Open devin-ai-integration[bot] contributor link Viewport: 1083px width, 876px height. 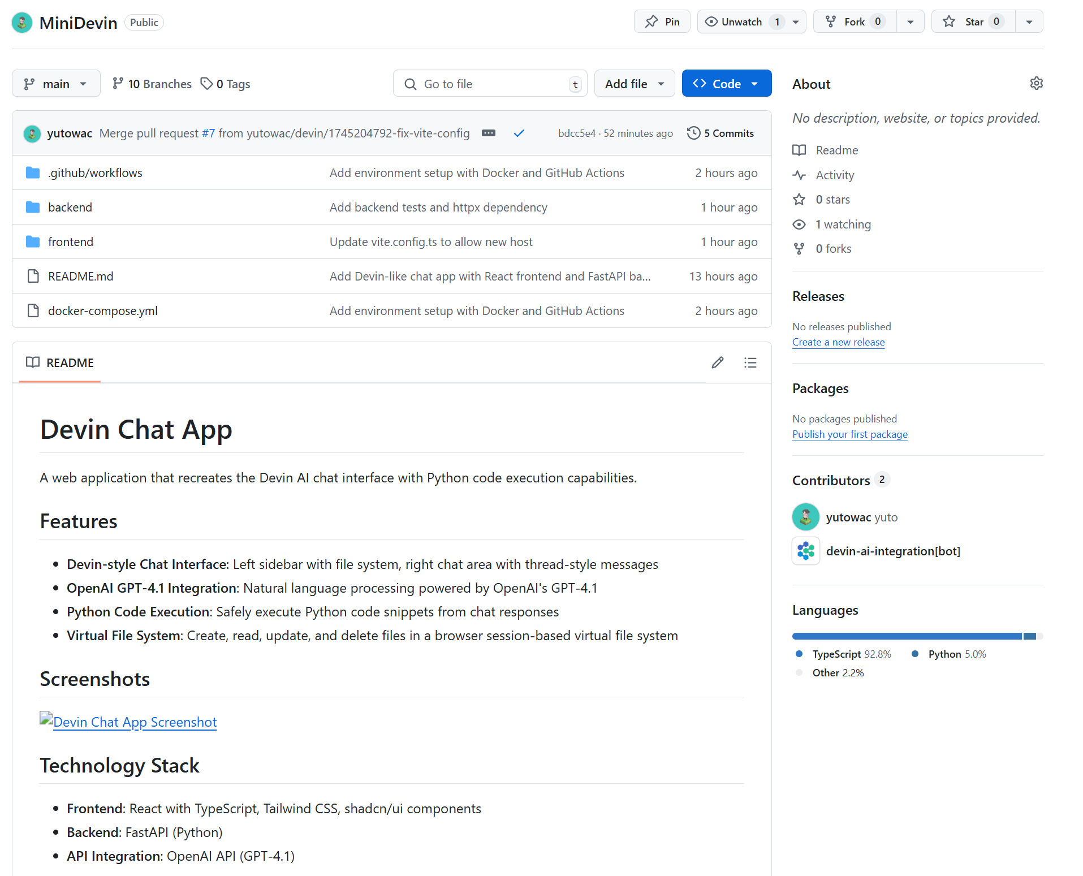tap(893, 551)
